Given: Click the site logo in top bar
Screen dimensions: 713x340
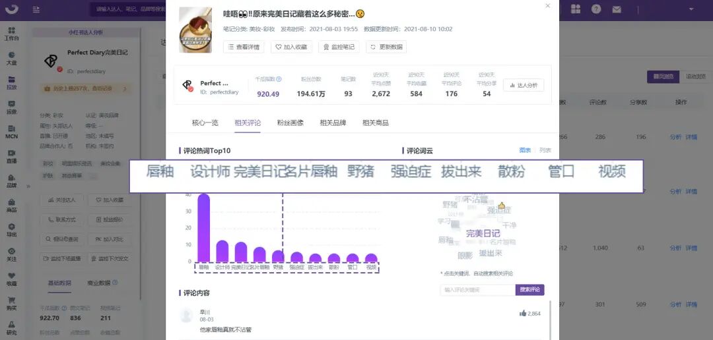Looking at the screenshot, I should (11, 9).
